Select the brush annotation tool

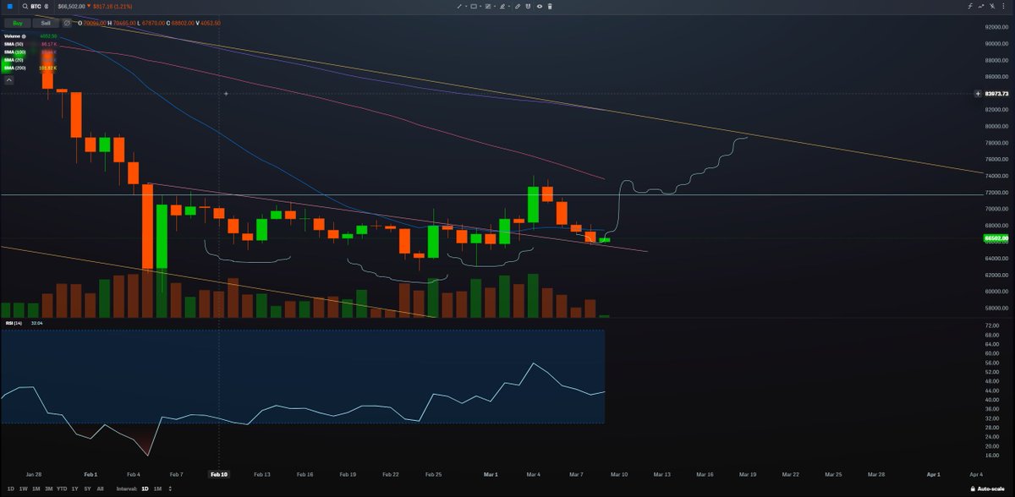tap(502, 7)
